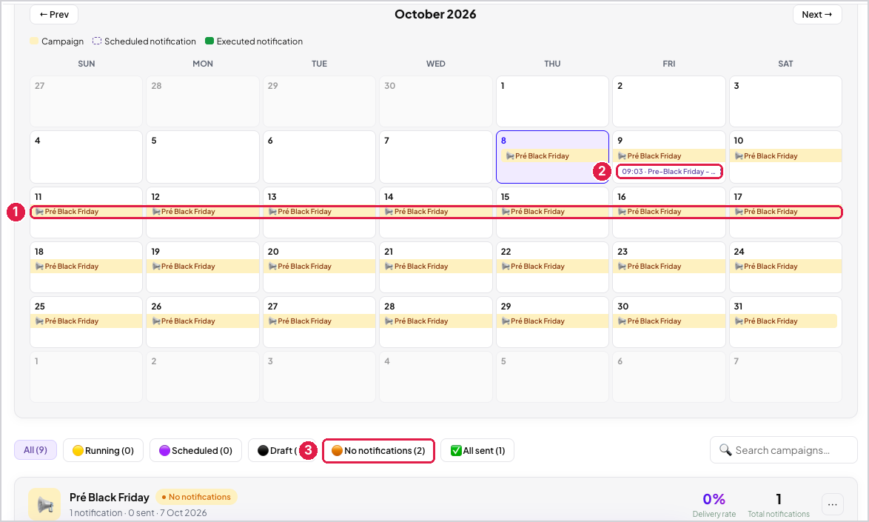Select the October 1 day cell
Viewport: 869px width, 522px height.
552,101
